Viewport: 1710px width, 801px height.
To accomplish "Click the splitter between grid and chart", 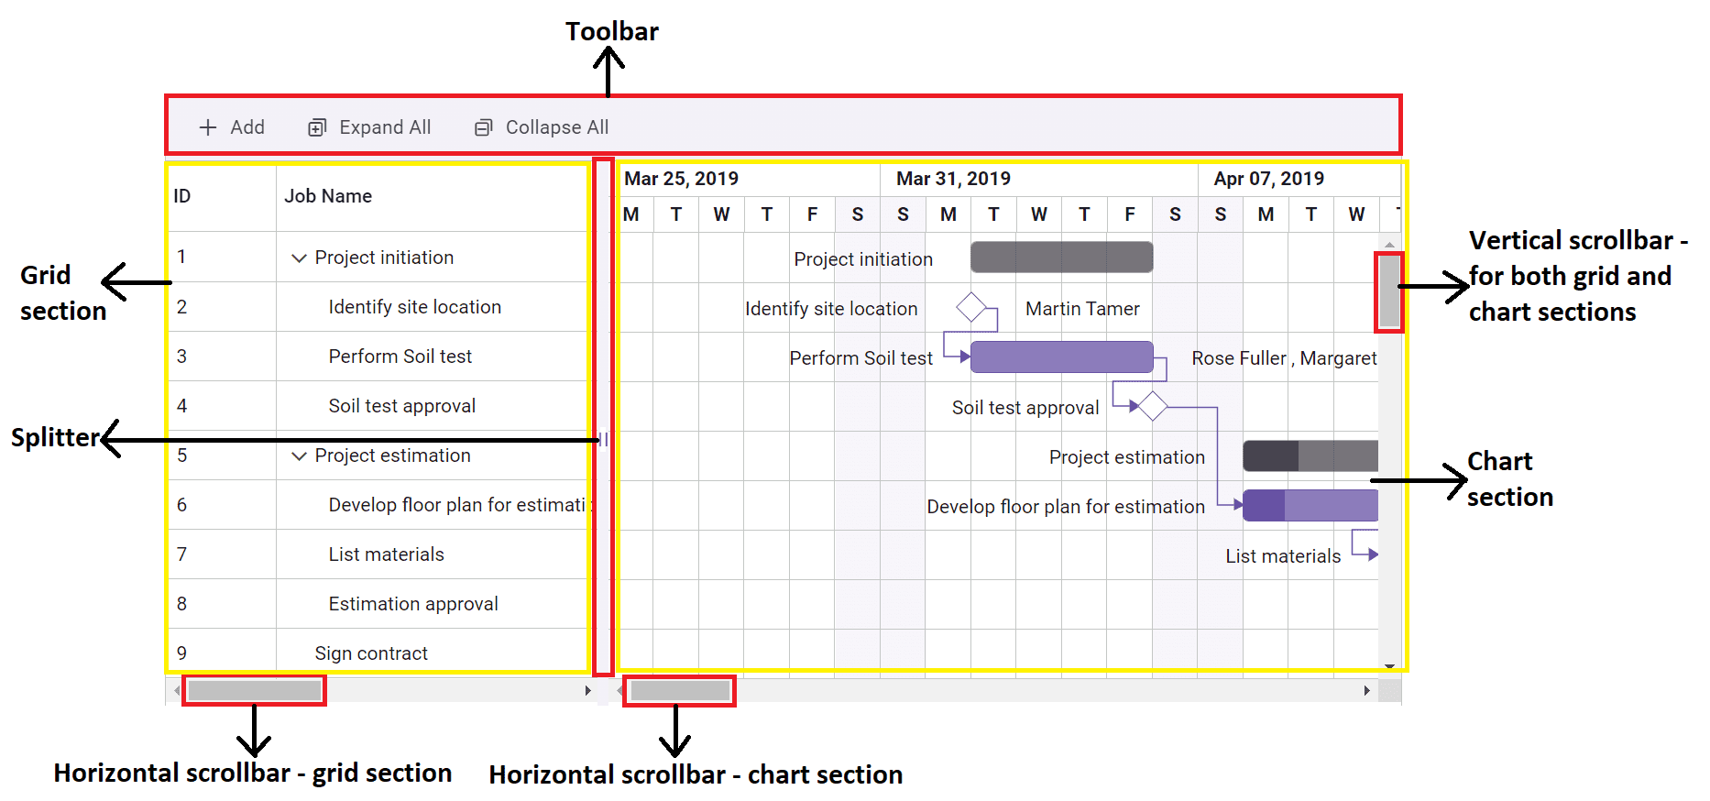I will 603,438.
